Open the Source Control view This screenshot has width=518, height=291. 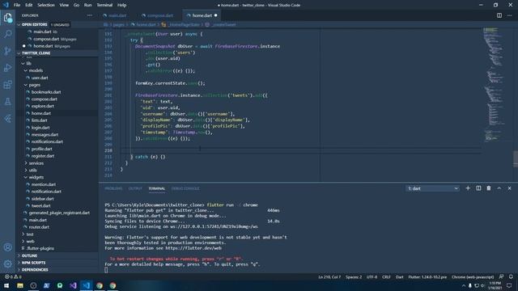point(7,51)
